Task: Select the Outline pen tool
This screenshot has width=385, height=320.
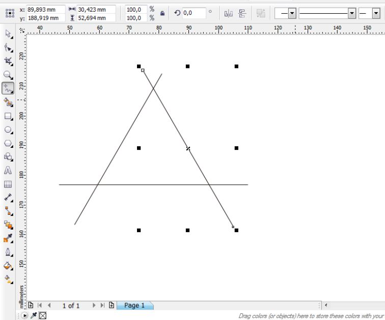Action: pos(8,252)
